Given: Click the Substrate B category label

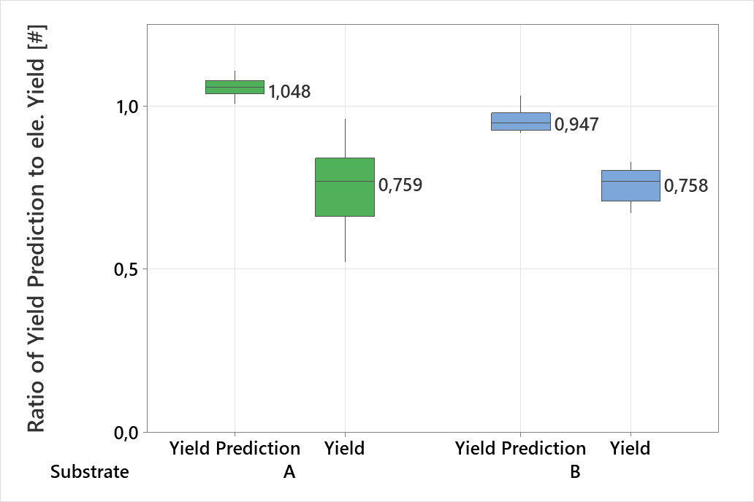Looking at the screenshot, I should (x=575, y=472).
